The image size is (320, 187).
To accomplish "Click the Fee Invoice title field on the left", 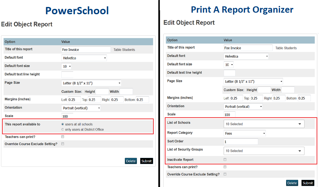I will click(86, 49).
